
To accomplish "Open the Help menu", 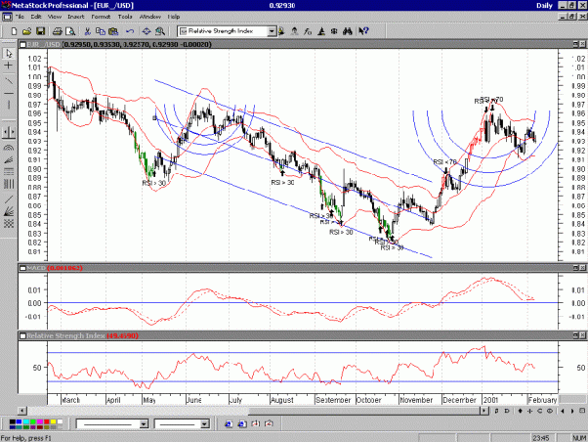I will pyautogui.click(x=174, y=17).
